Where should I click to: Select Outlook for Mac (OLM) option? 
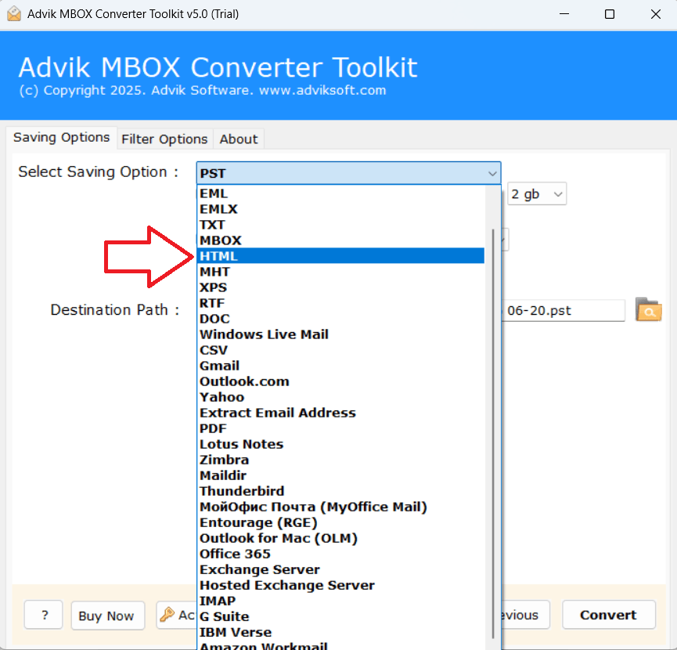340,538
